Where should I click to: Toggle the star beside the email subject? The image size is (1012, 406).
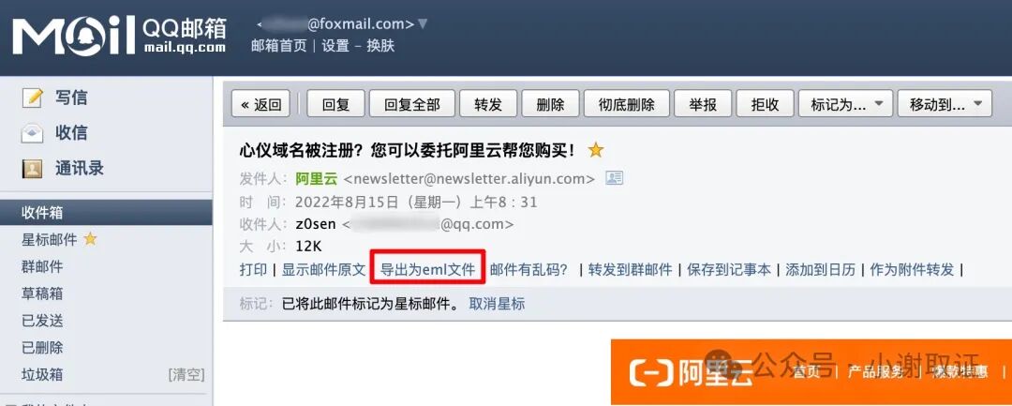pyautogui.click(x=596, y=150)
